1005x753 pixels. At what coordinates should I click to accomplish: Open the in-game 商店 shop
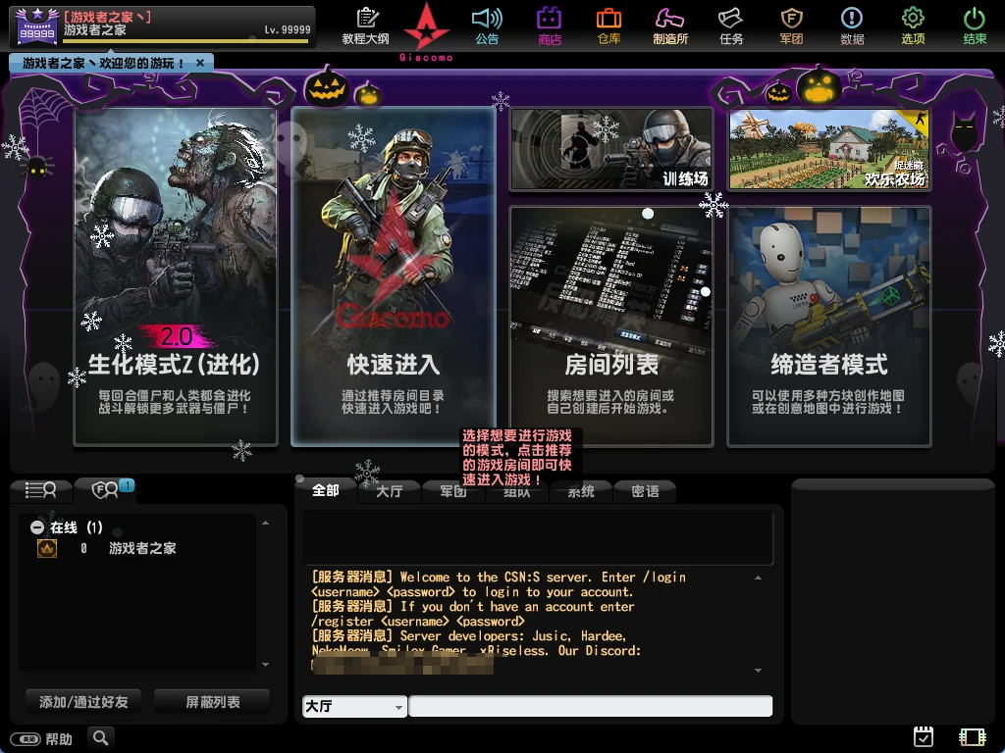click(x=549, y=26)
